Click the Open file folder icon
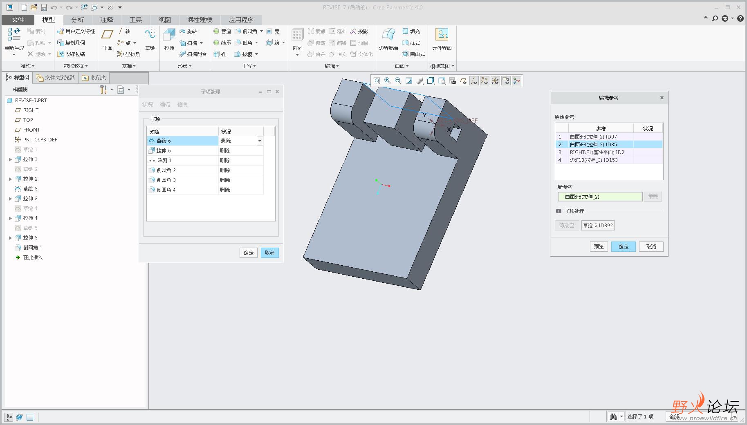The height and width of the screenshot is (425, 747). [x=34, y=7]
